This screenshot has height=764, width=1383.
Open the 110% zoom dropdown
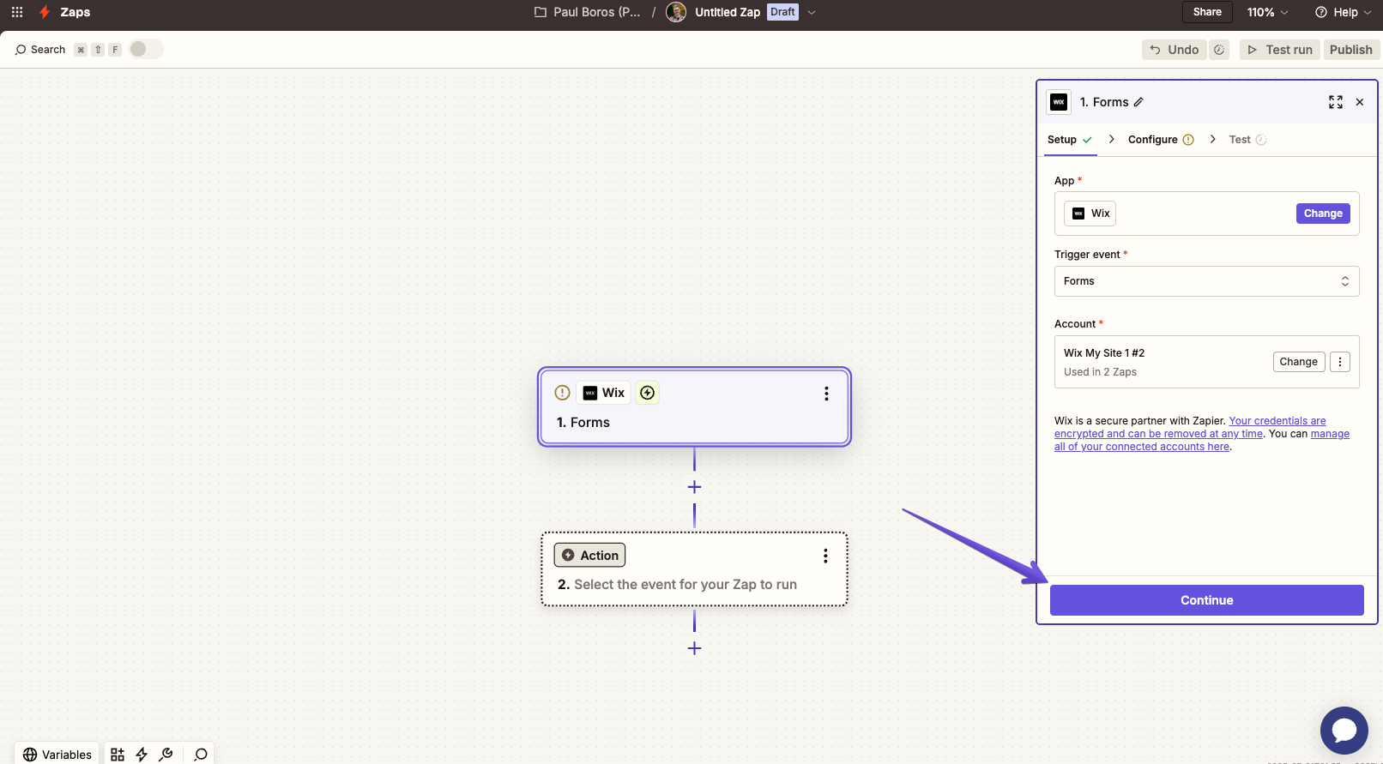pyautogui.click(x=1267, y=12)
